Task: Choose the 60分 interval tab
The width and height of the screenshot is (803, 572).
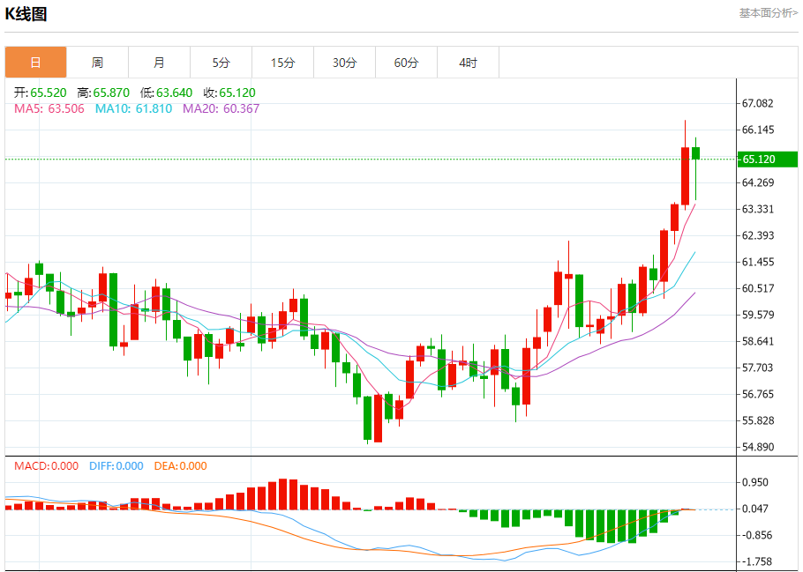Action: pos(406,63)
